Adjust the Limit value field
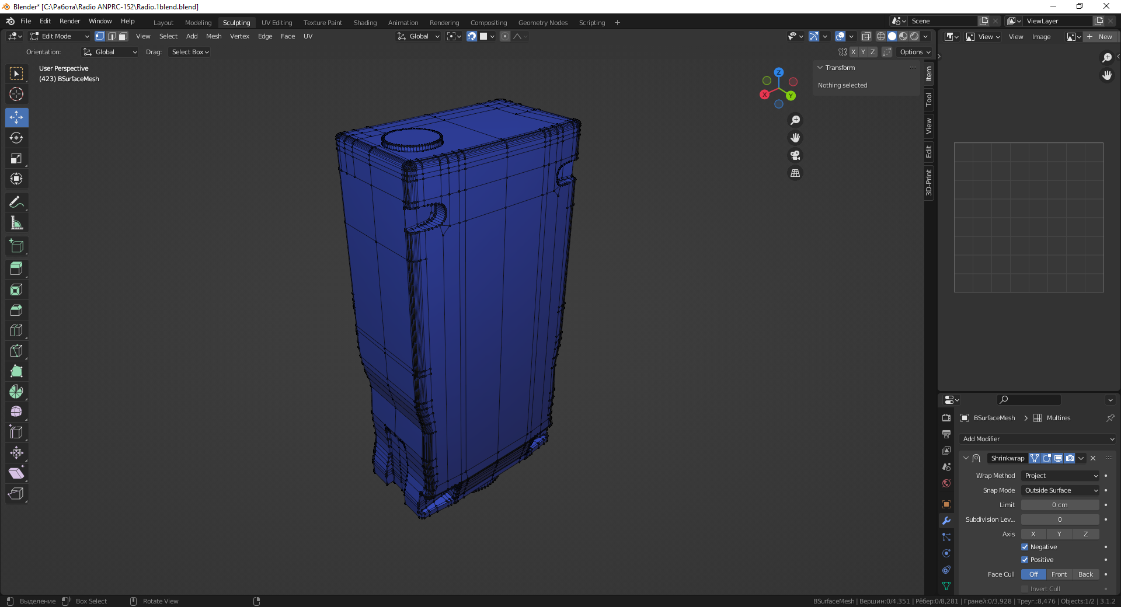The height and width of the screenshot is (607, 1121). 1060,505
